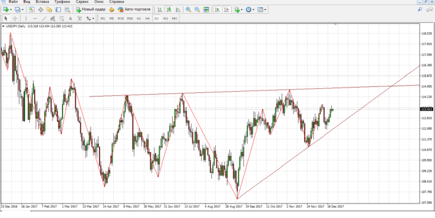Viewport: 435px width, 218px height.
Task: Expand the indicators dropdown arrow
Action: pyautogui.click(x=242, y=10)
